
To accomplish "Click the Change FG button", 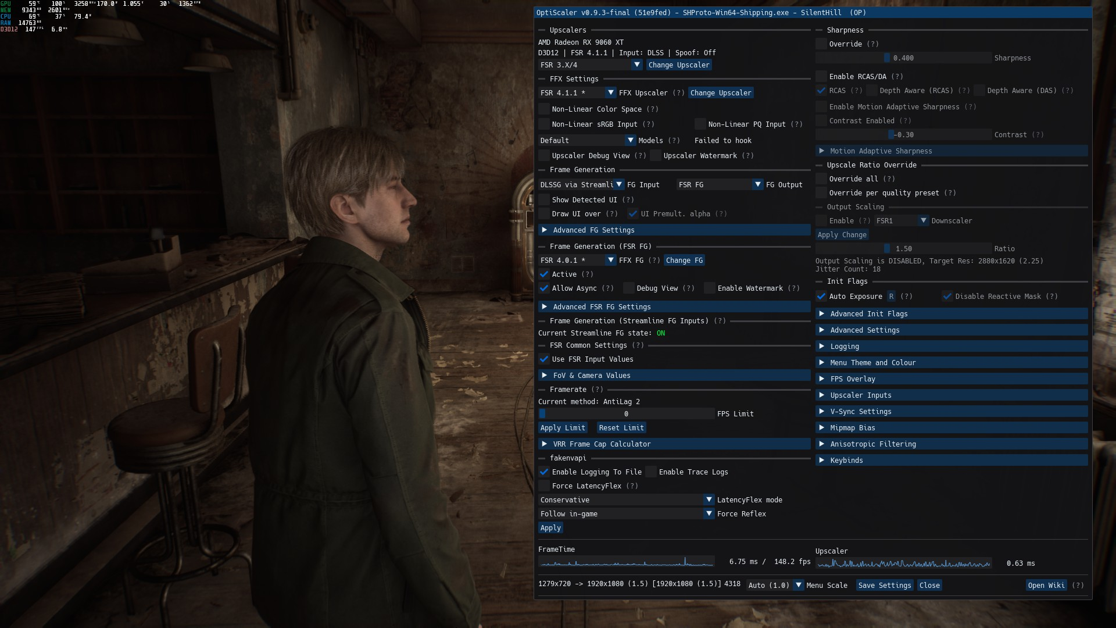I will click(684, 261).
